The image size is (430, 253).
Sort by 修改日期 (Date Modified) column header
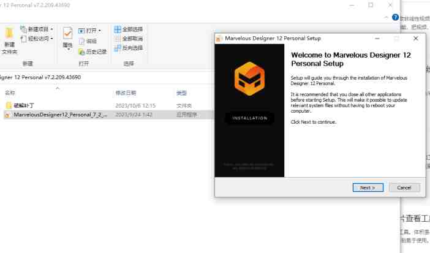pos(126,93)
